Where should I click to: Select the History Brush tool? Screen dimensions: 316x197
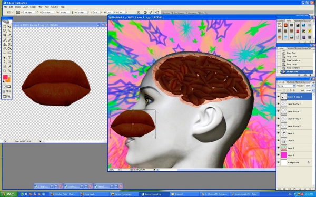(x=9, y=44)
